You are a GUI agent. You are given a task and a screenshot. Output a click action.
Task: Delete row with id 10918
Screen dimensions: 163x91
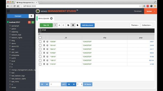point(44,57)
